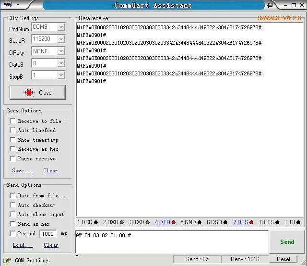307x266 pixels.
Task: Maximize the CommUart Assistant window
Action: coord(294,5)
